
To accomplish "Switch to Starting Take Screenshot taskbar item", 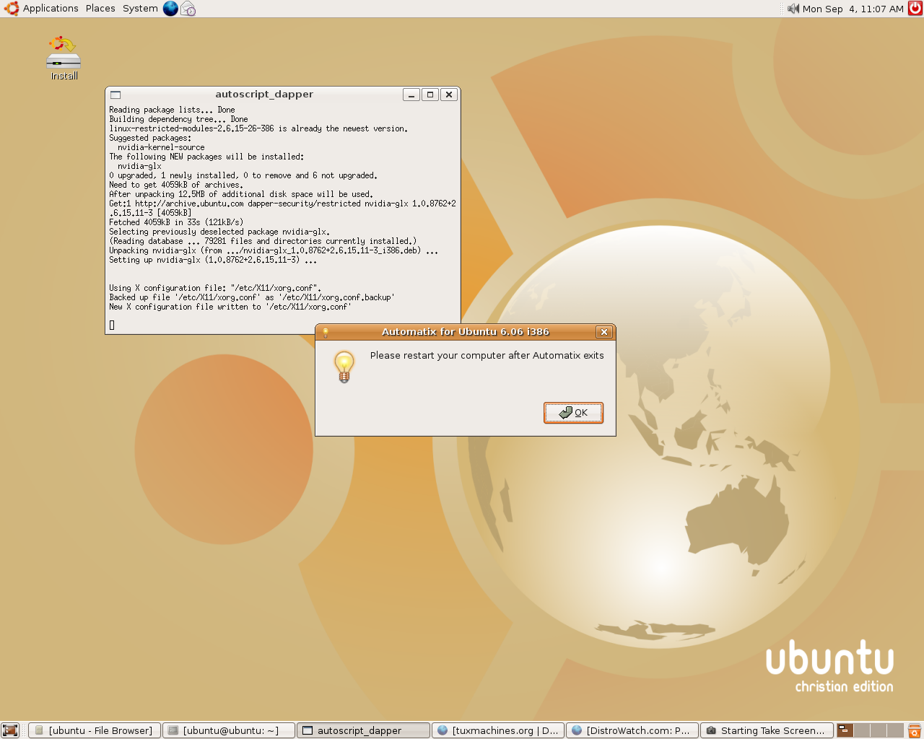I will click(767, 730).
